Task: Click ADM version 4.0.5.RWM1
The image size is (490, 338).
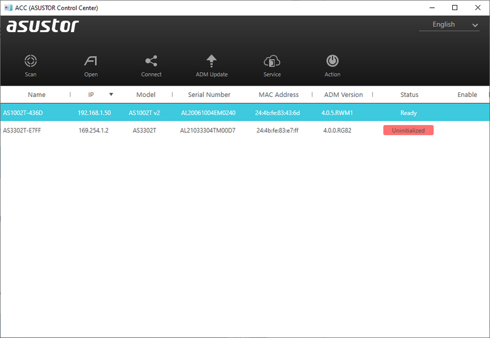Action: point(337,113)
